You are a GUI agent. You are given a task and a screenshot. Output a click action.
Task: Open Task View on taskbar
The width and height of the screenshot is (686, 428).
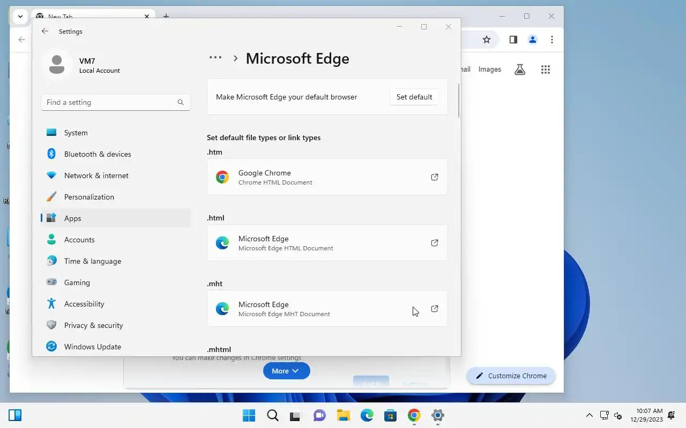296,415
